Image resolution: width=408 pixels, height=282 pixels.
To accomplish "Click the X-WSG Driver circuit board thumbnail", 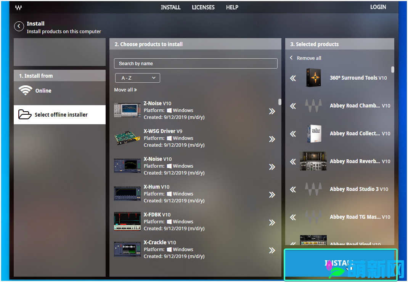I will [x=127, y=138].
